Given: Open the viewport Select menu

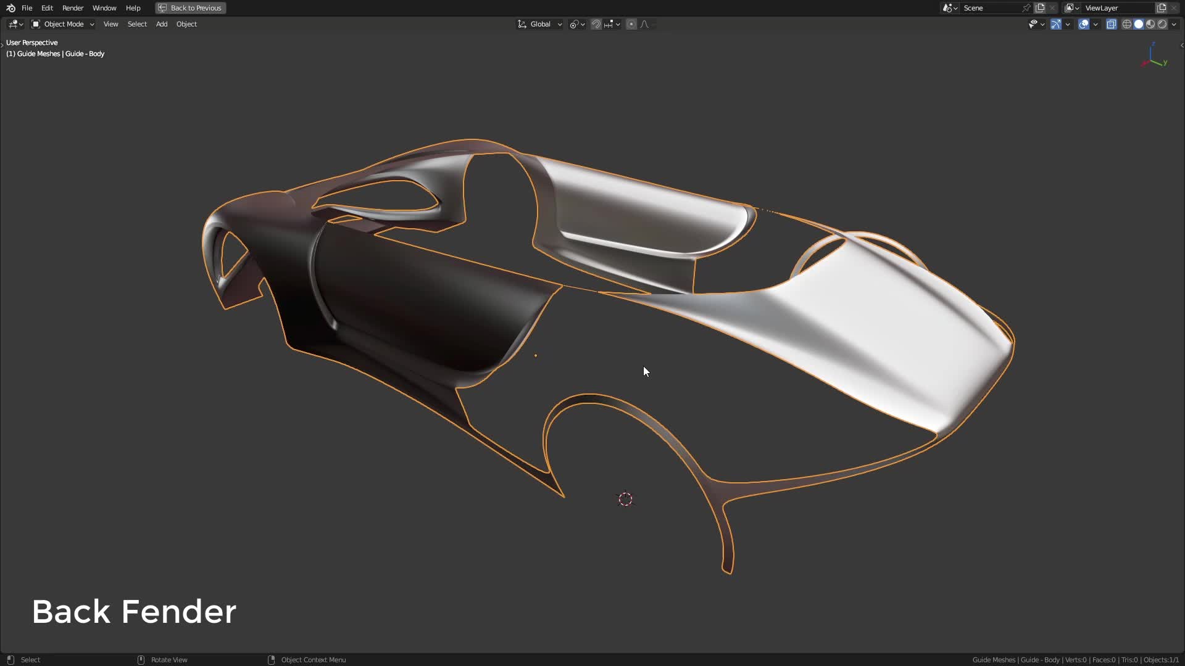Looking at the screenshot, I should 137,24.
